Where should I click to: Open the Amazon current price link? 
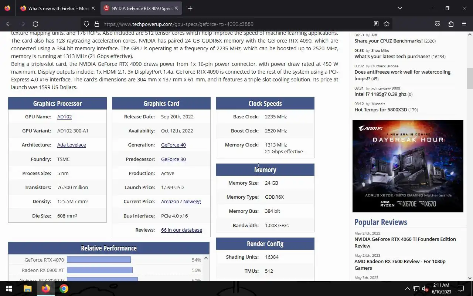(x=170, y=201)
